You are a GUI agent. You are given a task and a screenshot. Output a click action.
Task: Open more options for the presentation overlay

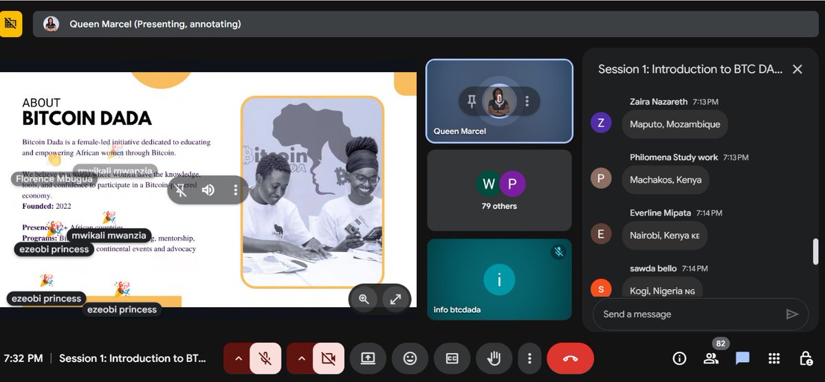236,190
